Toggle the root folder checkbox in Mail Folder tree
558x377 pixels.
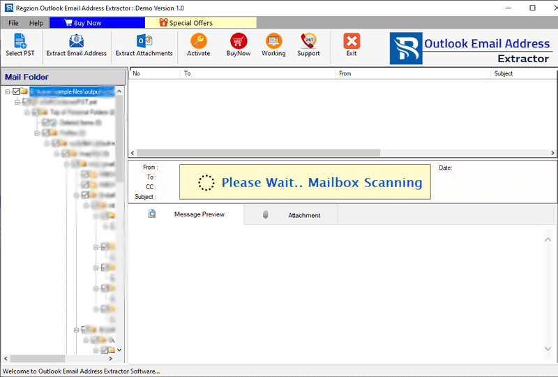pos(16,91)
